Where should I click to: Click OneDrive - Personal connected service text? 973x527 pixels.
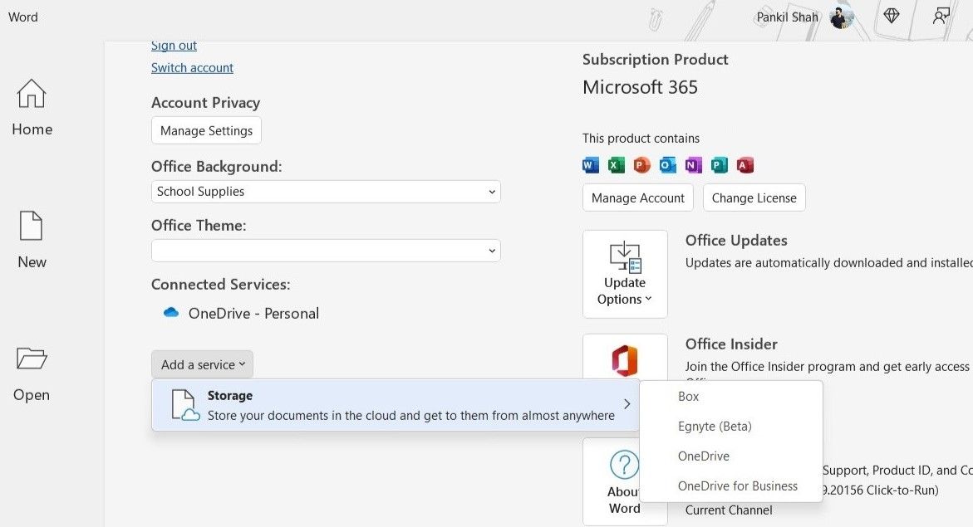click(253, 314)
